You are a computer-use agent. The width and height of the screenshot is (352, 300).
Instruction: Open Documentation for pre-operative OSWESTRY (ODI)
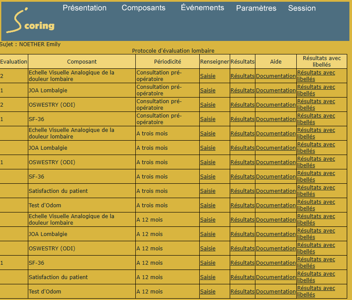click(x=275, y=105)
